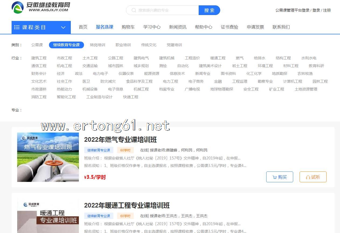Select the 继续教育专业课 category pill

point(66,45)
